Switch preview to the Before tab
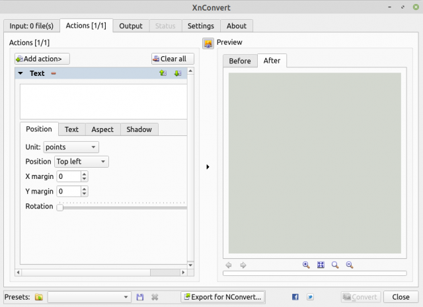Viewport: 423px width, 307px height. (240, 61)
